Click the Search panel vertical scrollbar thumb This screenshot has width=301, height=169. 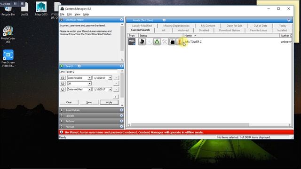(122, 84)
